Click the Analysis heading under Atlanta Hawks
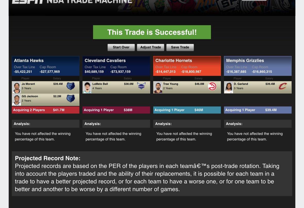Viewport: 304px width, 208px height. (22, 124)
